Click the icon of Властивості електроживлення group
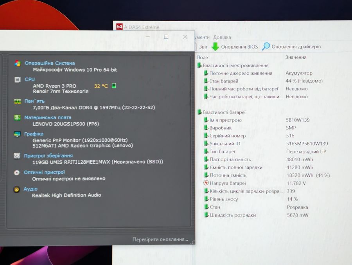The image size is (352, 265). (199, 65)
